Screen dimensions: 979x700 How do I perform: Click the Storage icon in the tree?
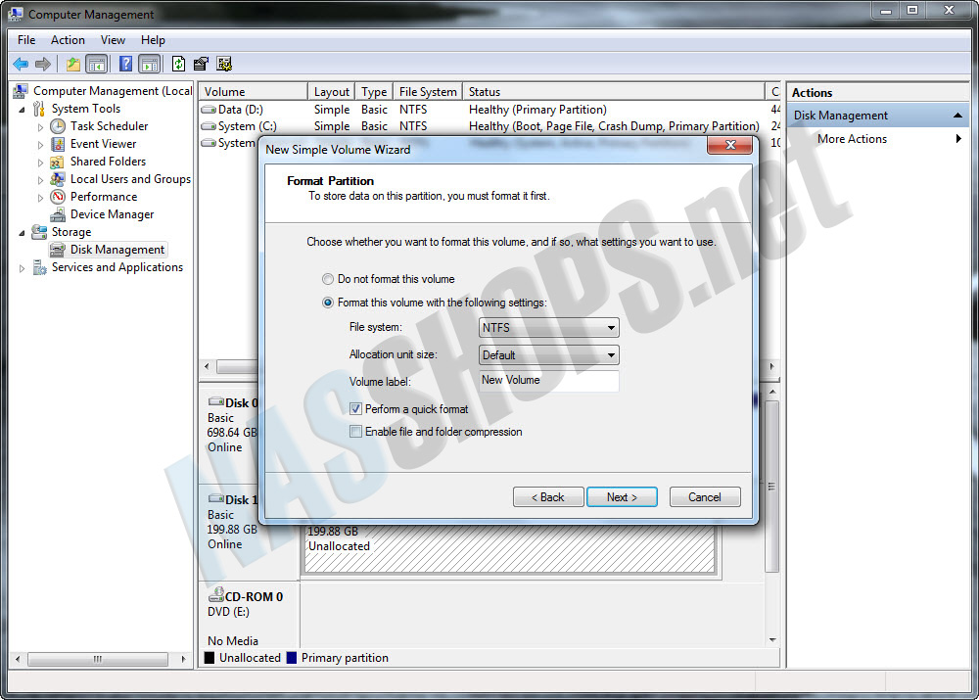pos(39,232)
